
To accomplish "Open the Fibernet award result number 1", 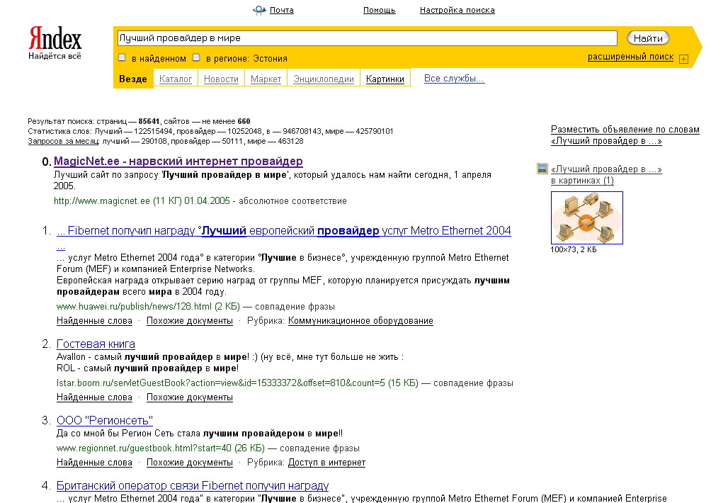I will pos(283,230).
